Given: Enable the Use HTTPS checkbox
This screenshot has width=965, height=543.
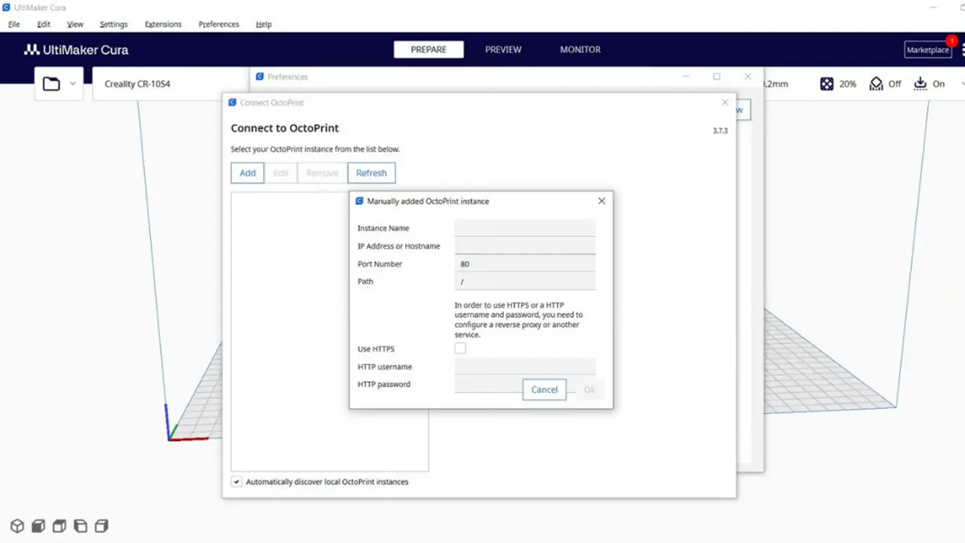Looking at the screenshot, I should point(460,348).
